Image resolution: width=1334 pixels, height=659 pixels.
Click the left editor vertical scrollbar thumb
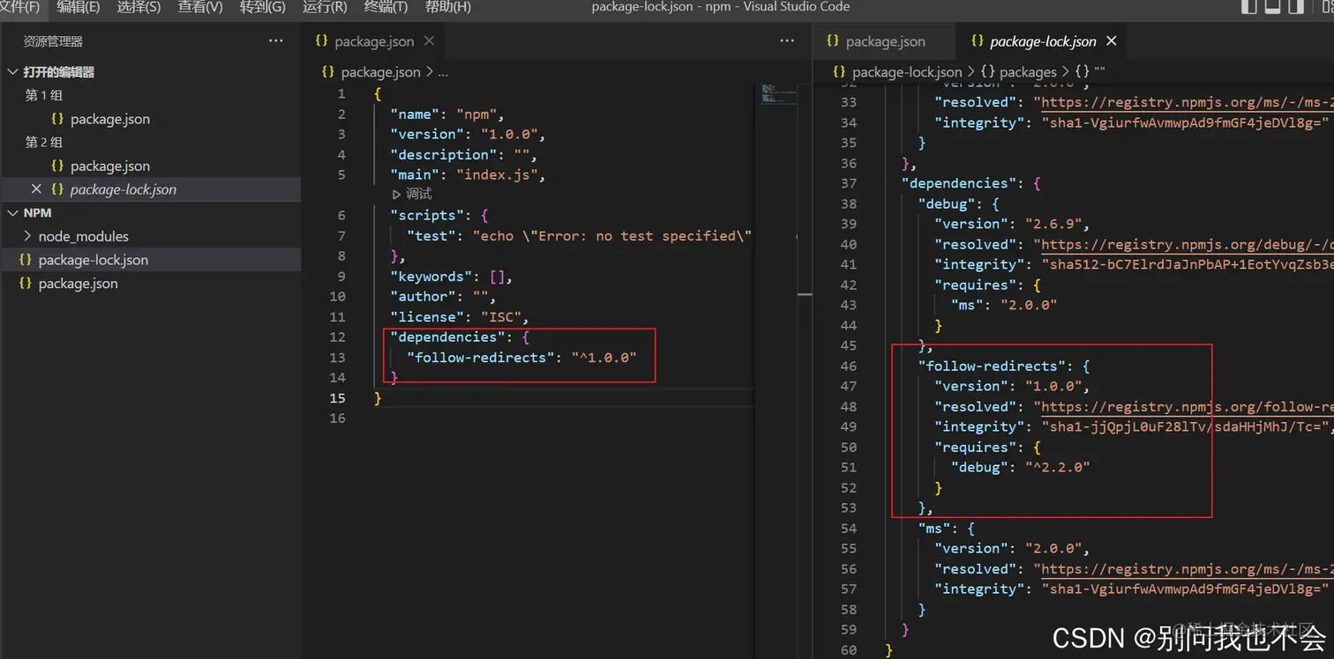tap(805, 293)
